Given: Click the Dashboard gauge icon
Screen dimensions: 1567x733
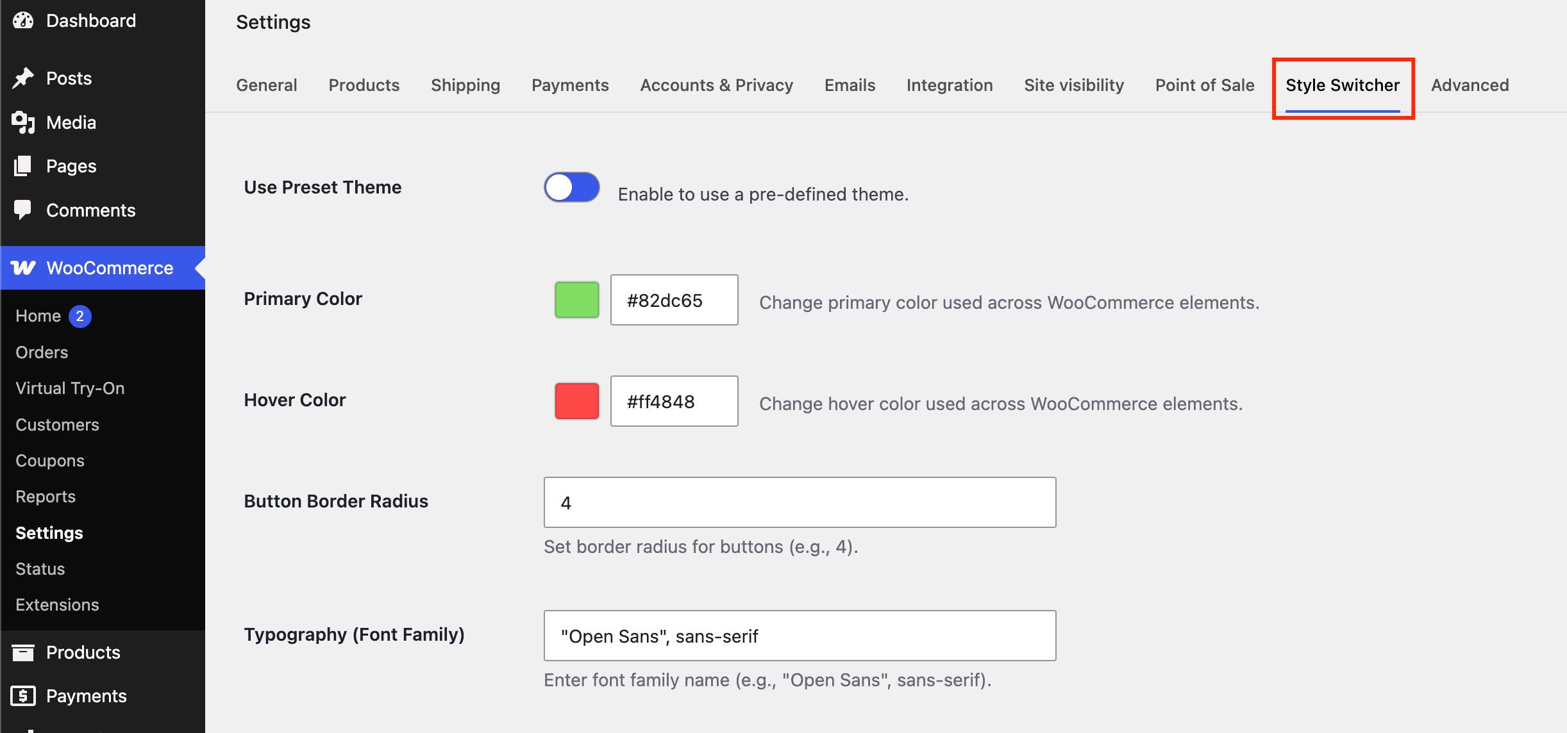Looking at the screenshot, I should [23, 21].
